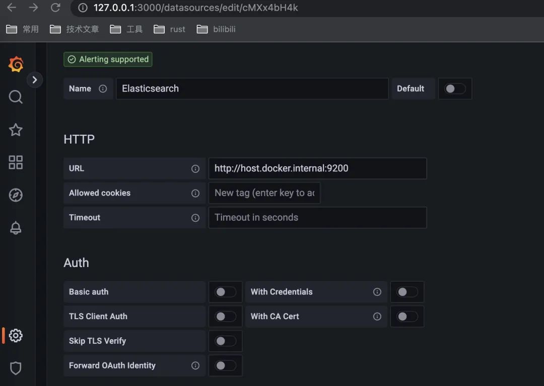The image size is (544, 386).
Task: Enable the Skip TLS Verify toggle
Action: 225,341
